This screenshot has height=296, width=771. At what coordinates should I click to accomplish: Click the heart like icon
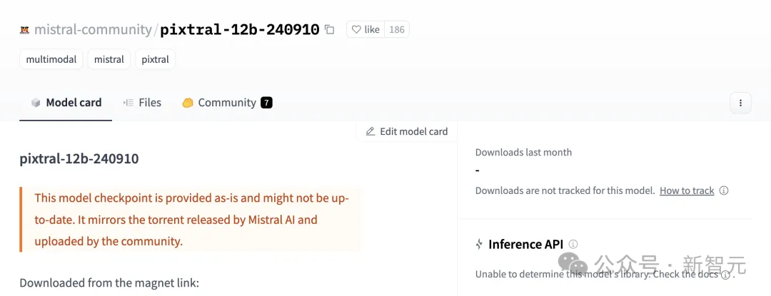point(357,29)
